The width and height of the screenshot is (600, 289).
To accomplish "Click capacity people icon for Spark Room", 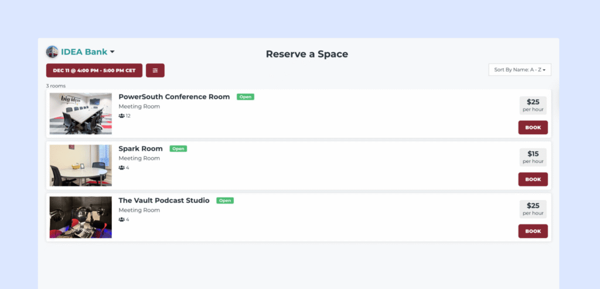I will coord(122,168).
